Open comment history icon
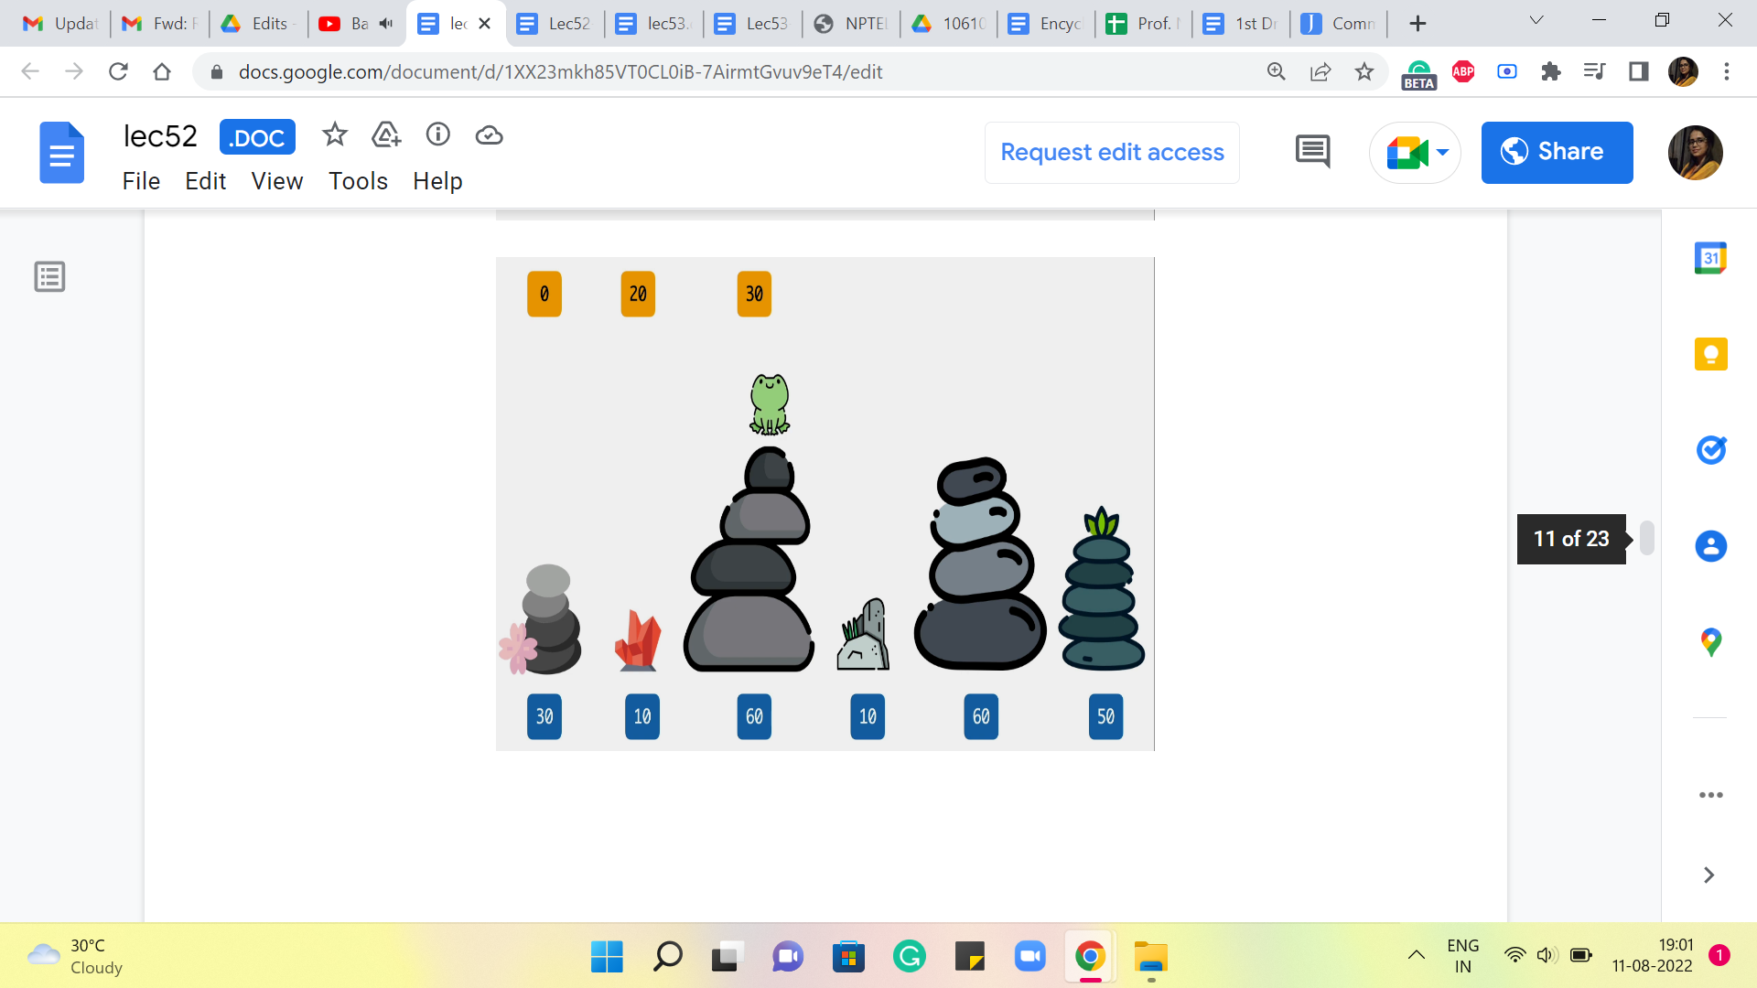Viewport: 1757px width, 988px height. click(x=1312, y=152)
